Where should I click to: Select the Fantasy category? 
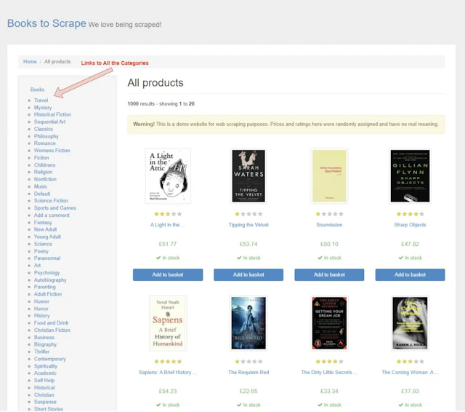[43, 222]
